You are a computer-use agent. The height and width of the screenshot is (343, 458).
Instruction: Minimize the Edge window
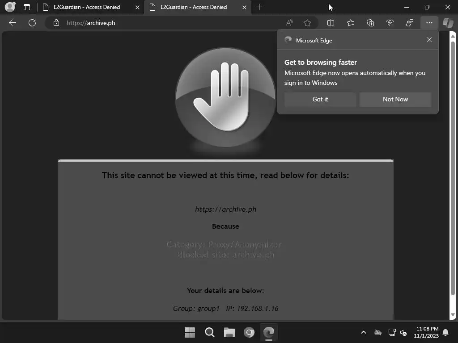click(x=406, y=7)
